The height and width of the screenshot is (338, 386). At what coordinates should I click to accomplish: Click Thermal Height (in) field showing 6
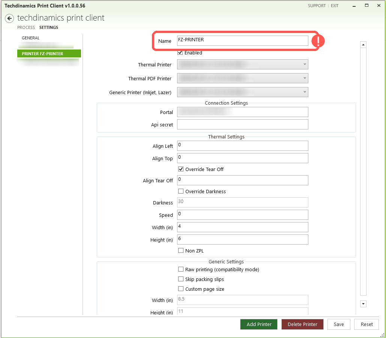(x=242, y=240)
